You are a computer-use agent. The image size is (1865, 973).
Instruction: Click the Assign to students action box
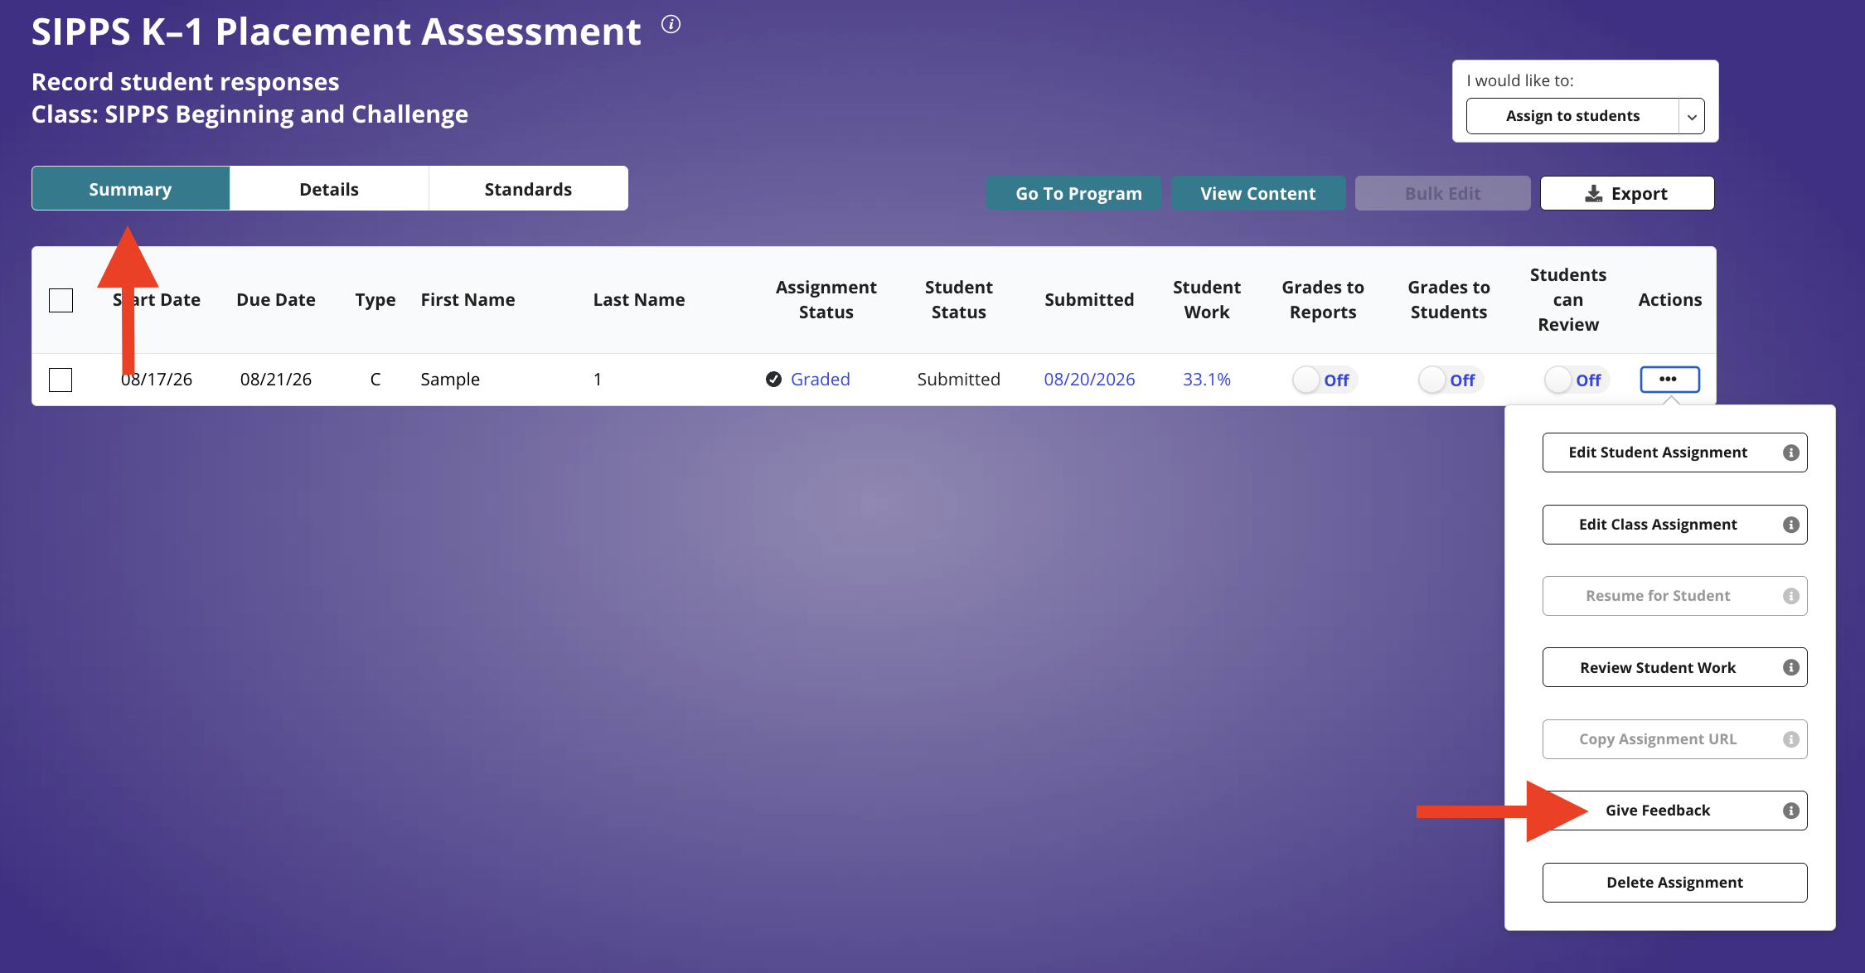(1572, 116)
